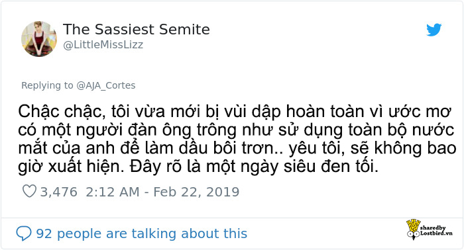
Task: Click the Feb 22, 2019 date
Action: pos(196,192)
